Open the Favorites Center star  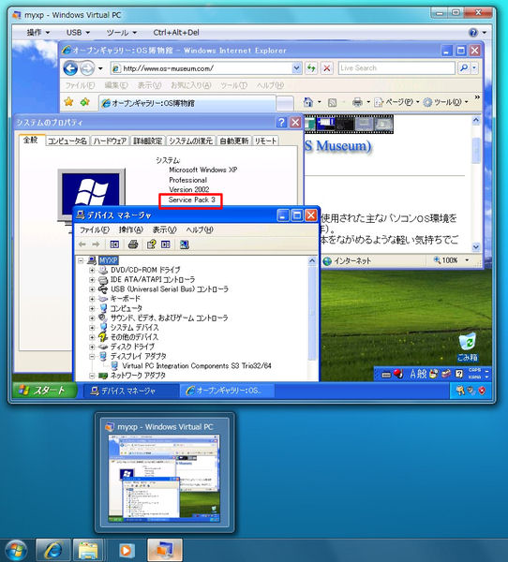pyautogui.click(x=68, y=102)
